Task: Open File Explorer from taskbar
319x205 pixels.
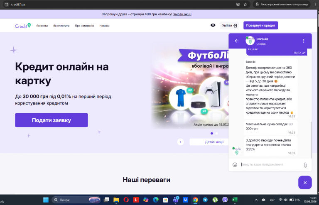Action: coord(116,200)
